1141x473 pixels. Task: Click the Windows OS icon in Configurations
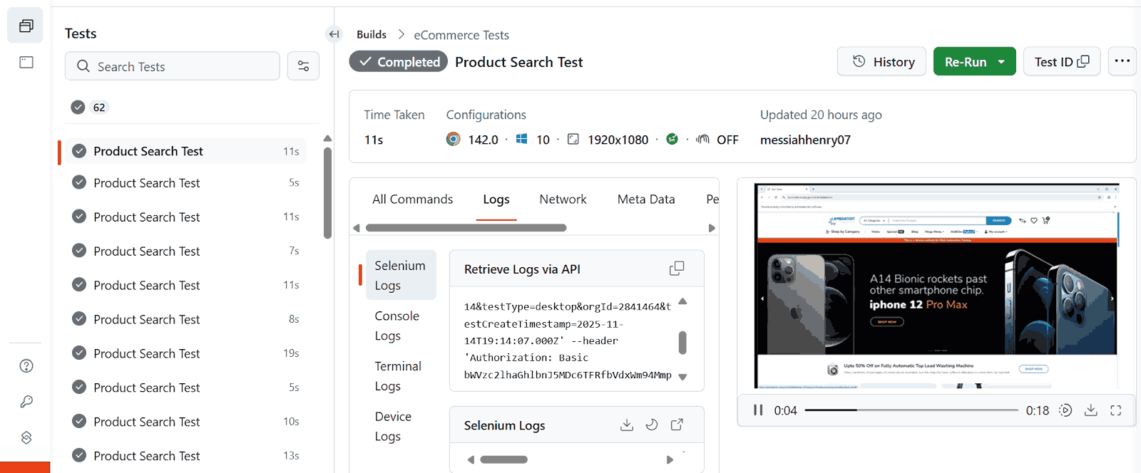522,139
